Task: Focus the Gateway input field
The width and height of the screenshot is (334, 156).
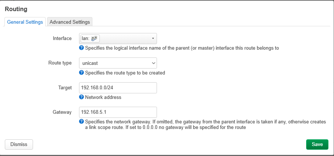Action: point(118,112)
